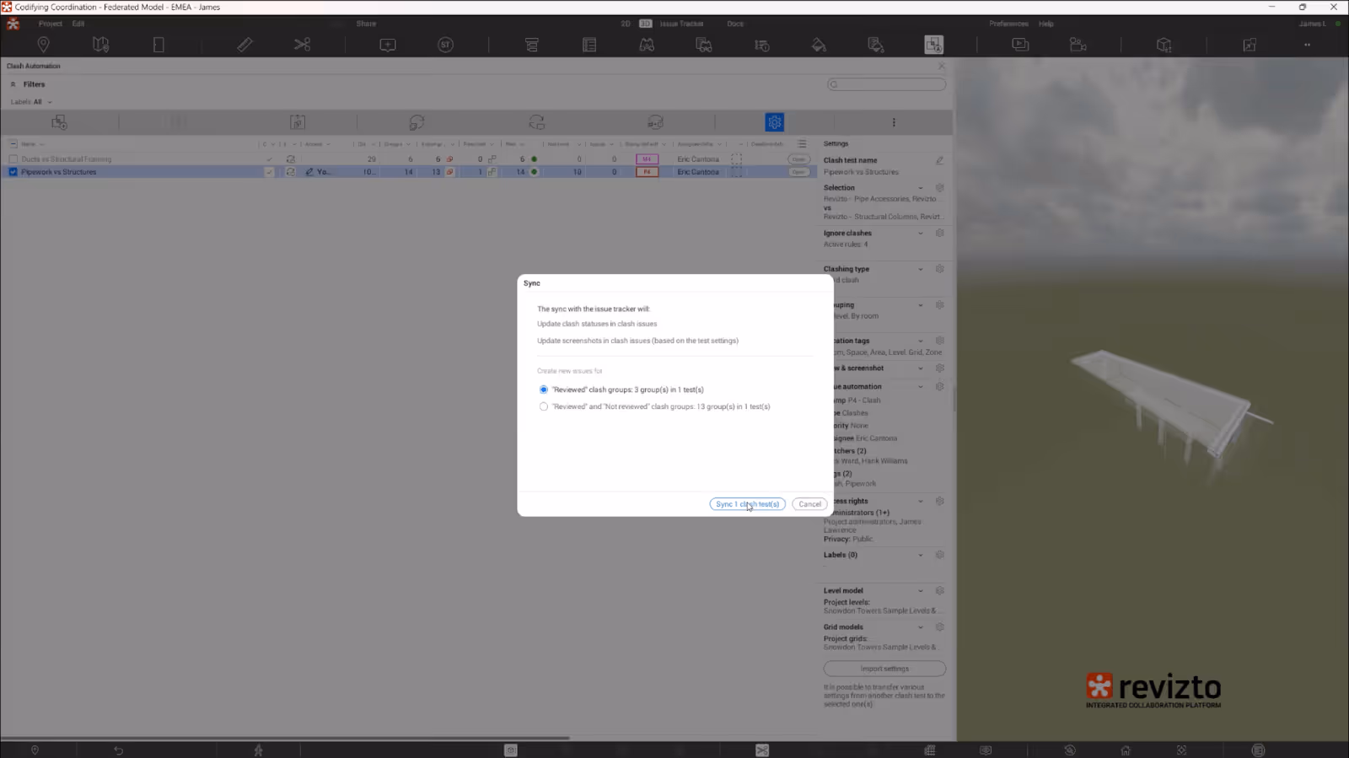Click the gear icon next to Selection
The width and height of the screenshot is (1349, 758).
(x=939, y=188)
